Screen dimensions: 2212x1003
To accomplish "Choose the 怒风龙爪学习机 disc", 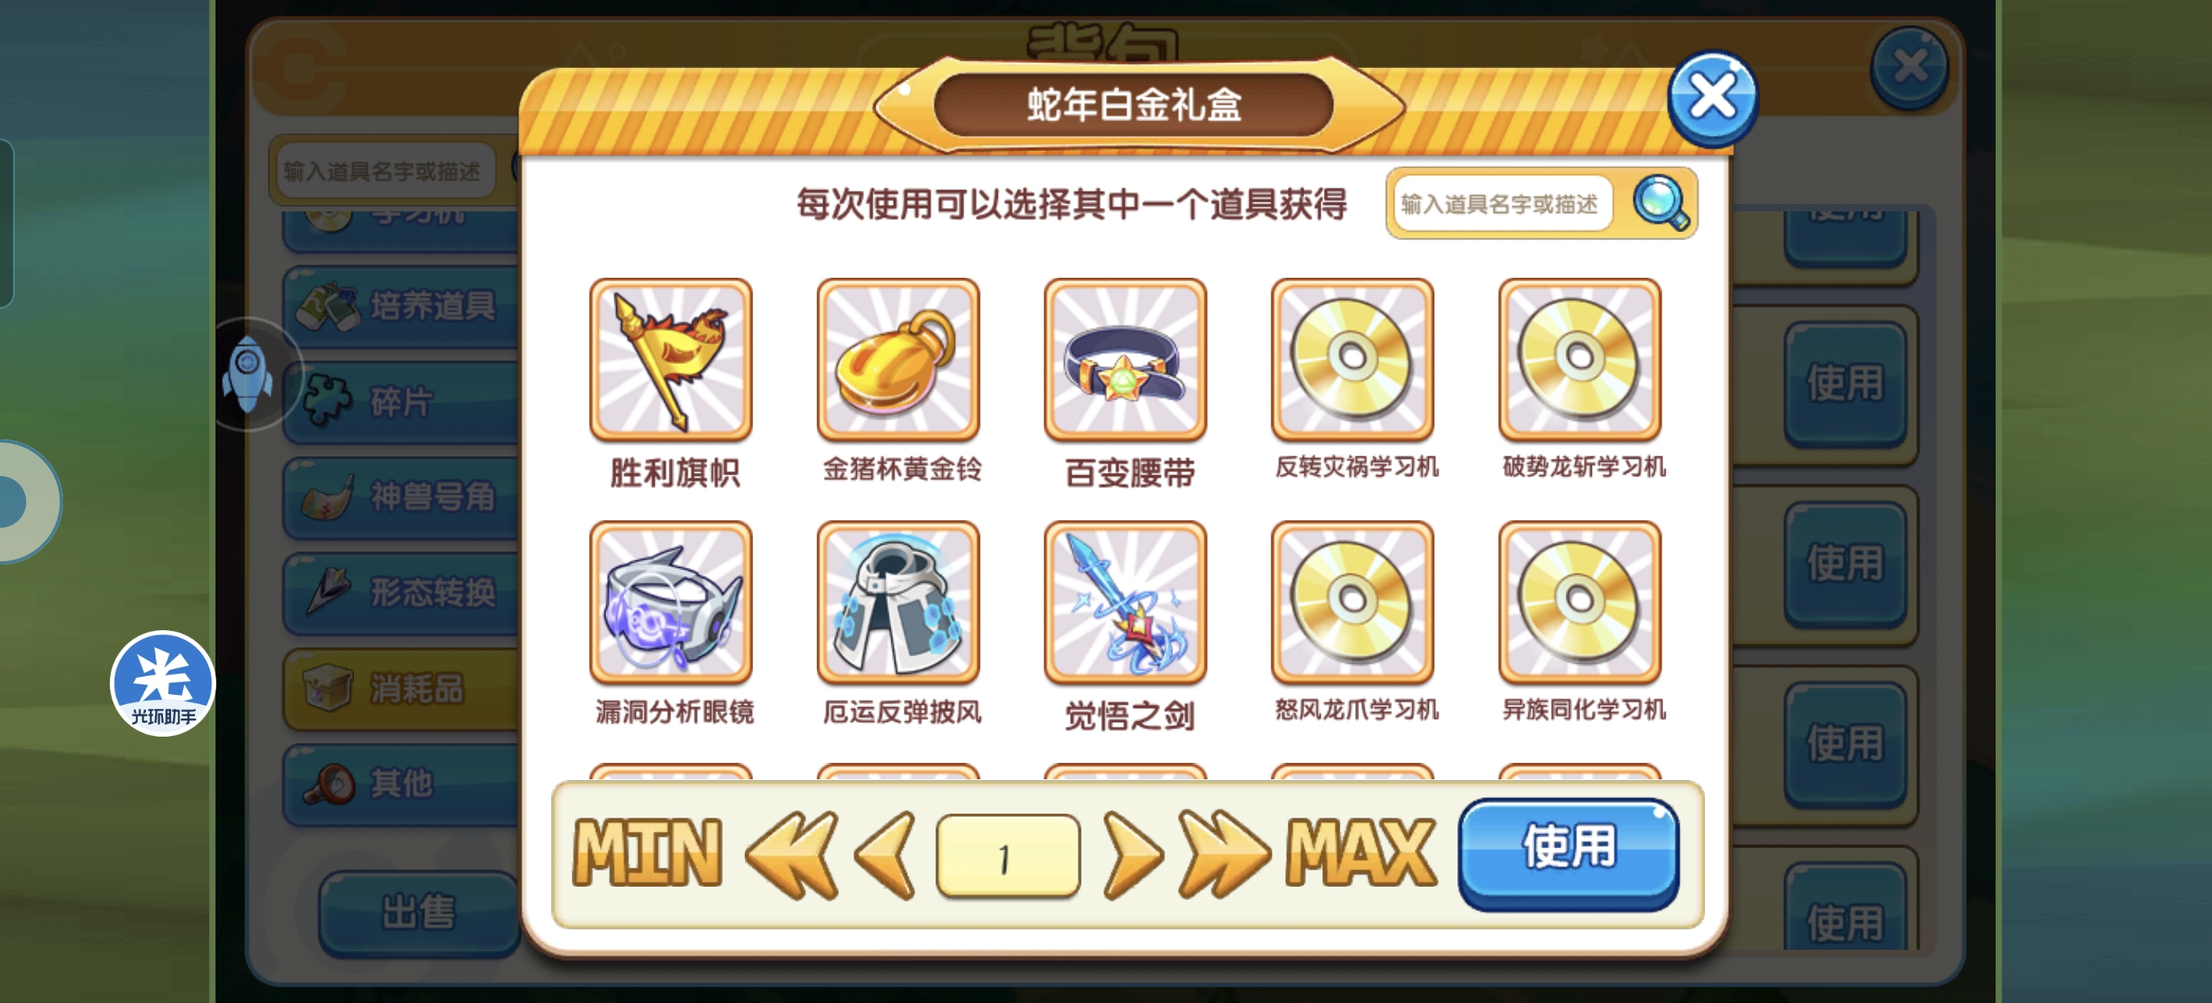I will click(x=1353, y=602).
